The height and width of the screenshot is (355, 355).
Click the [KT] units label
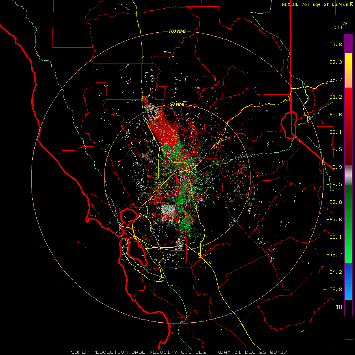point(337,27)
